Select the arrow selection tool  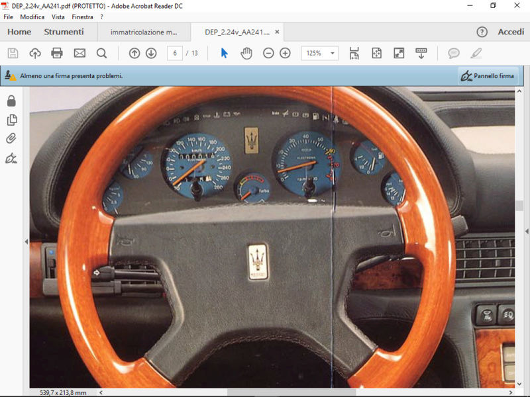tap(224, 54)
